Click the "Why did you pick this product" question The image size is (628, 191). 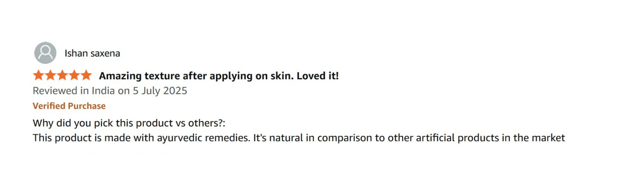pos(129,123)
